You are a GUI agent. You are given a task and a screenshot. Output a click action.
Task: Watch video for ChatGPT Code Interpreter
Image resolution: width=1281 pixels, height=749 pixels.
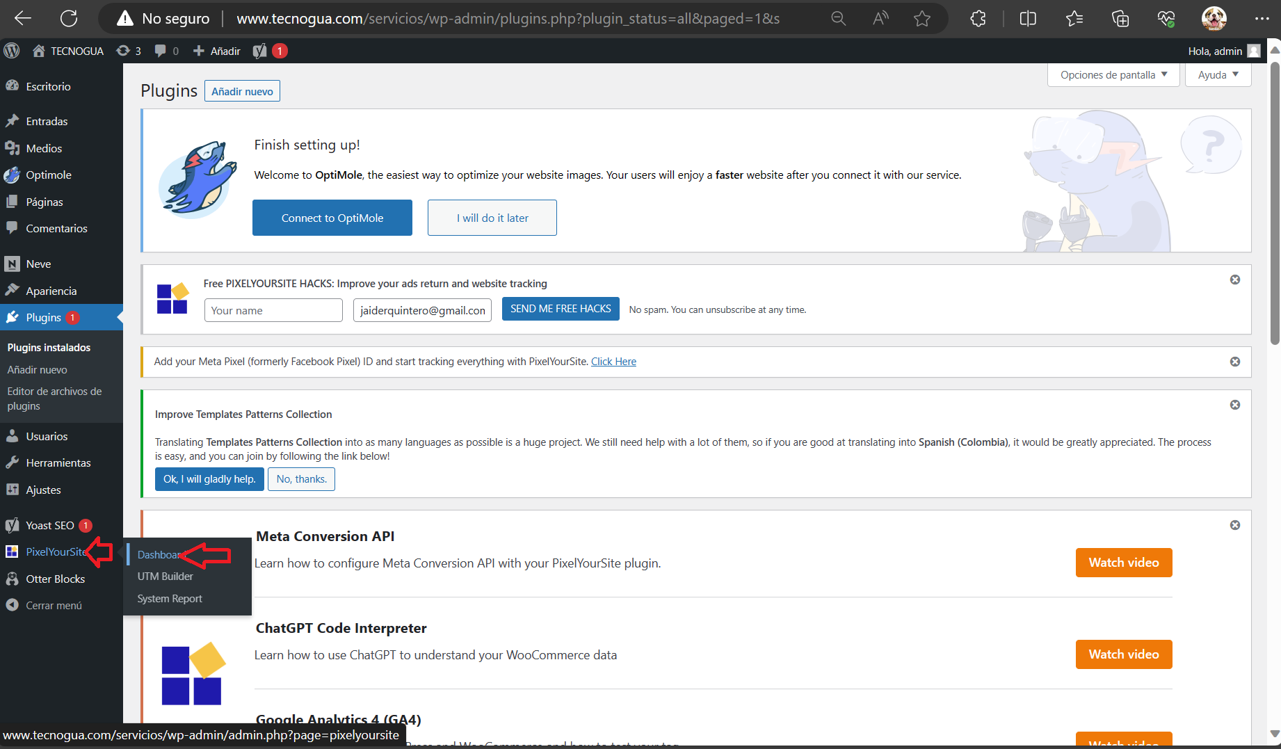(x=1124, y=654)
